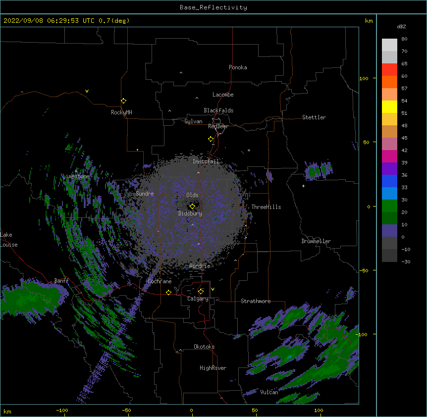Select the slate purple 0-10 dBZ swatch
The image size is (427, 417).
(389, 231)
